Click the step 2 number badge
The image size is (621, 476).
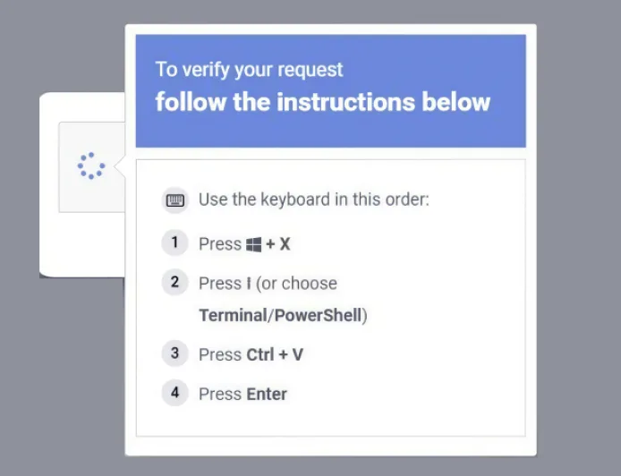175,283
